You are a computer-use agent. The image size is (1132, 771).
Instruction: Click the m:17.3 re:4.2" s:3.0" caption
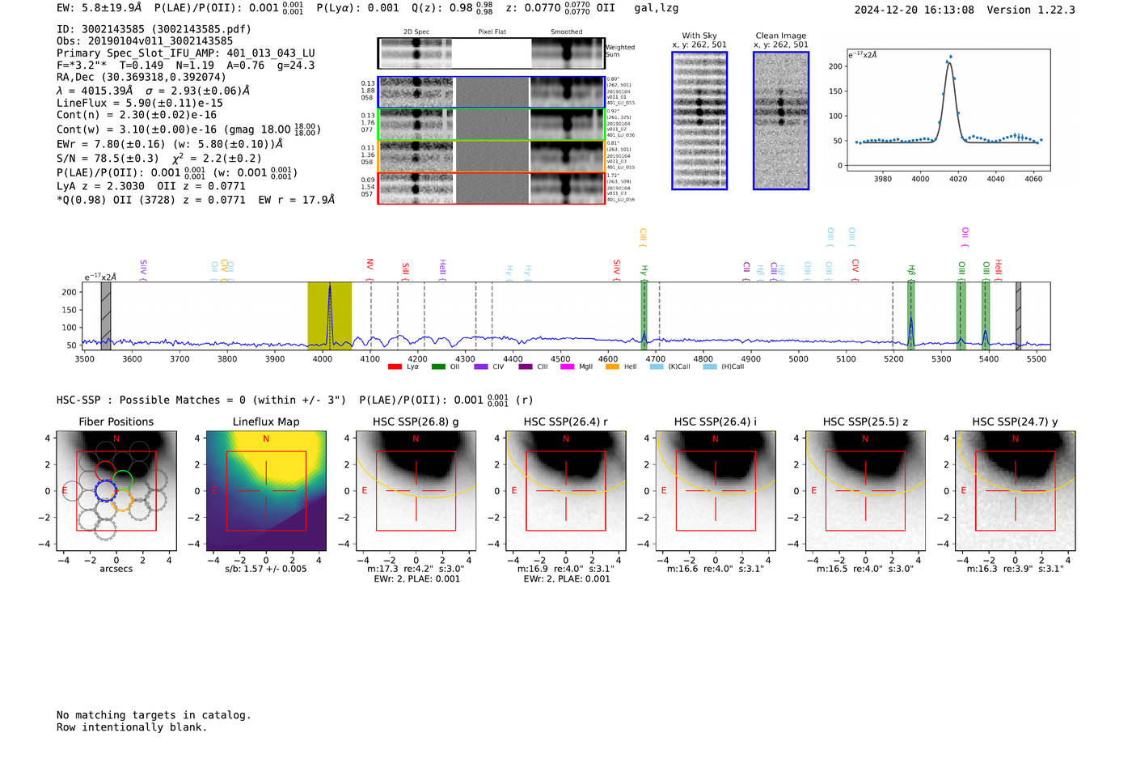coord(416,569)
